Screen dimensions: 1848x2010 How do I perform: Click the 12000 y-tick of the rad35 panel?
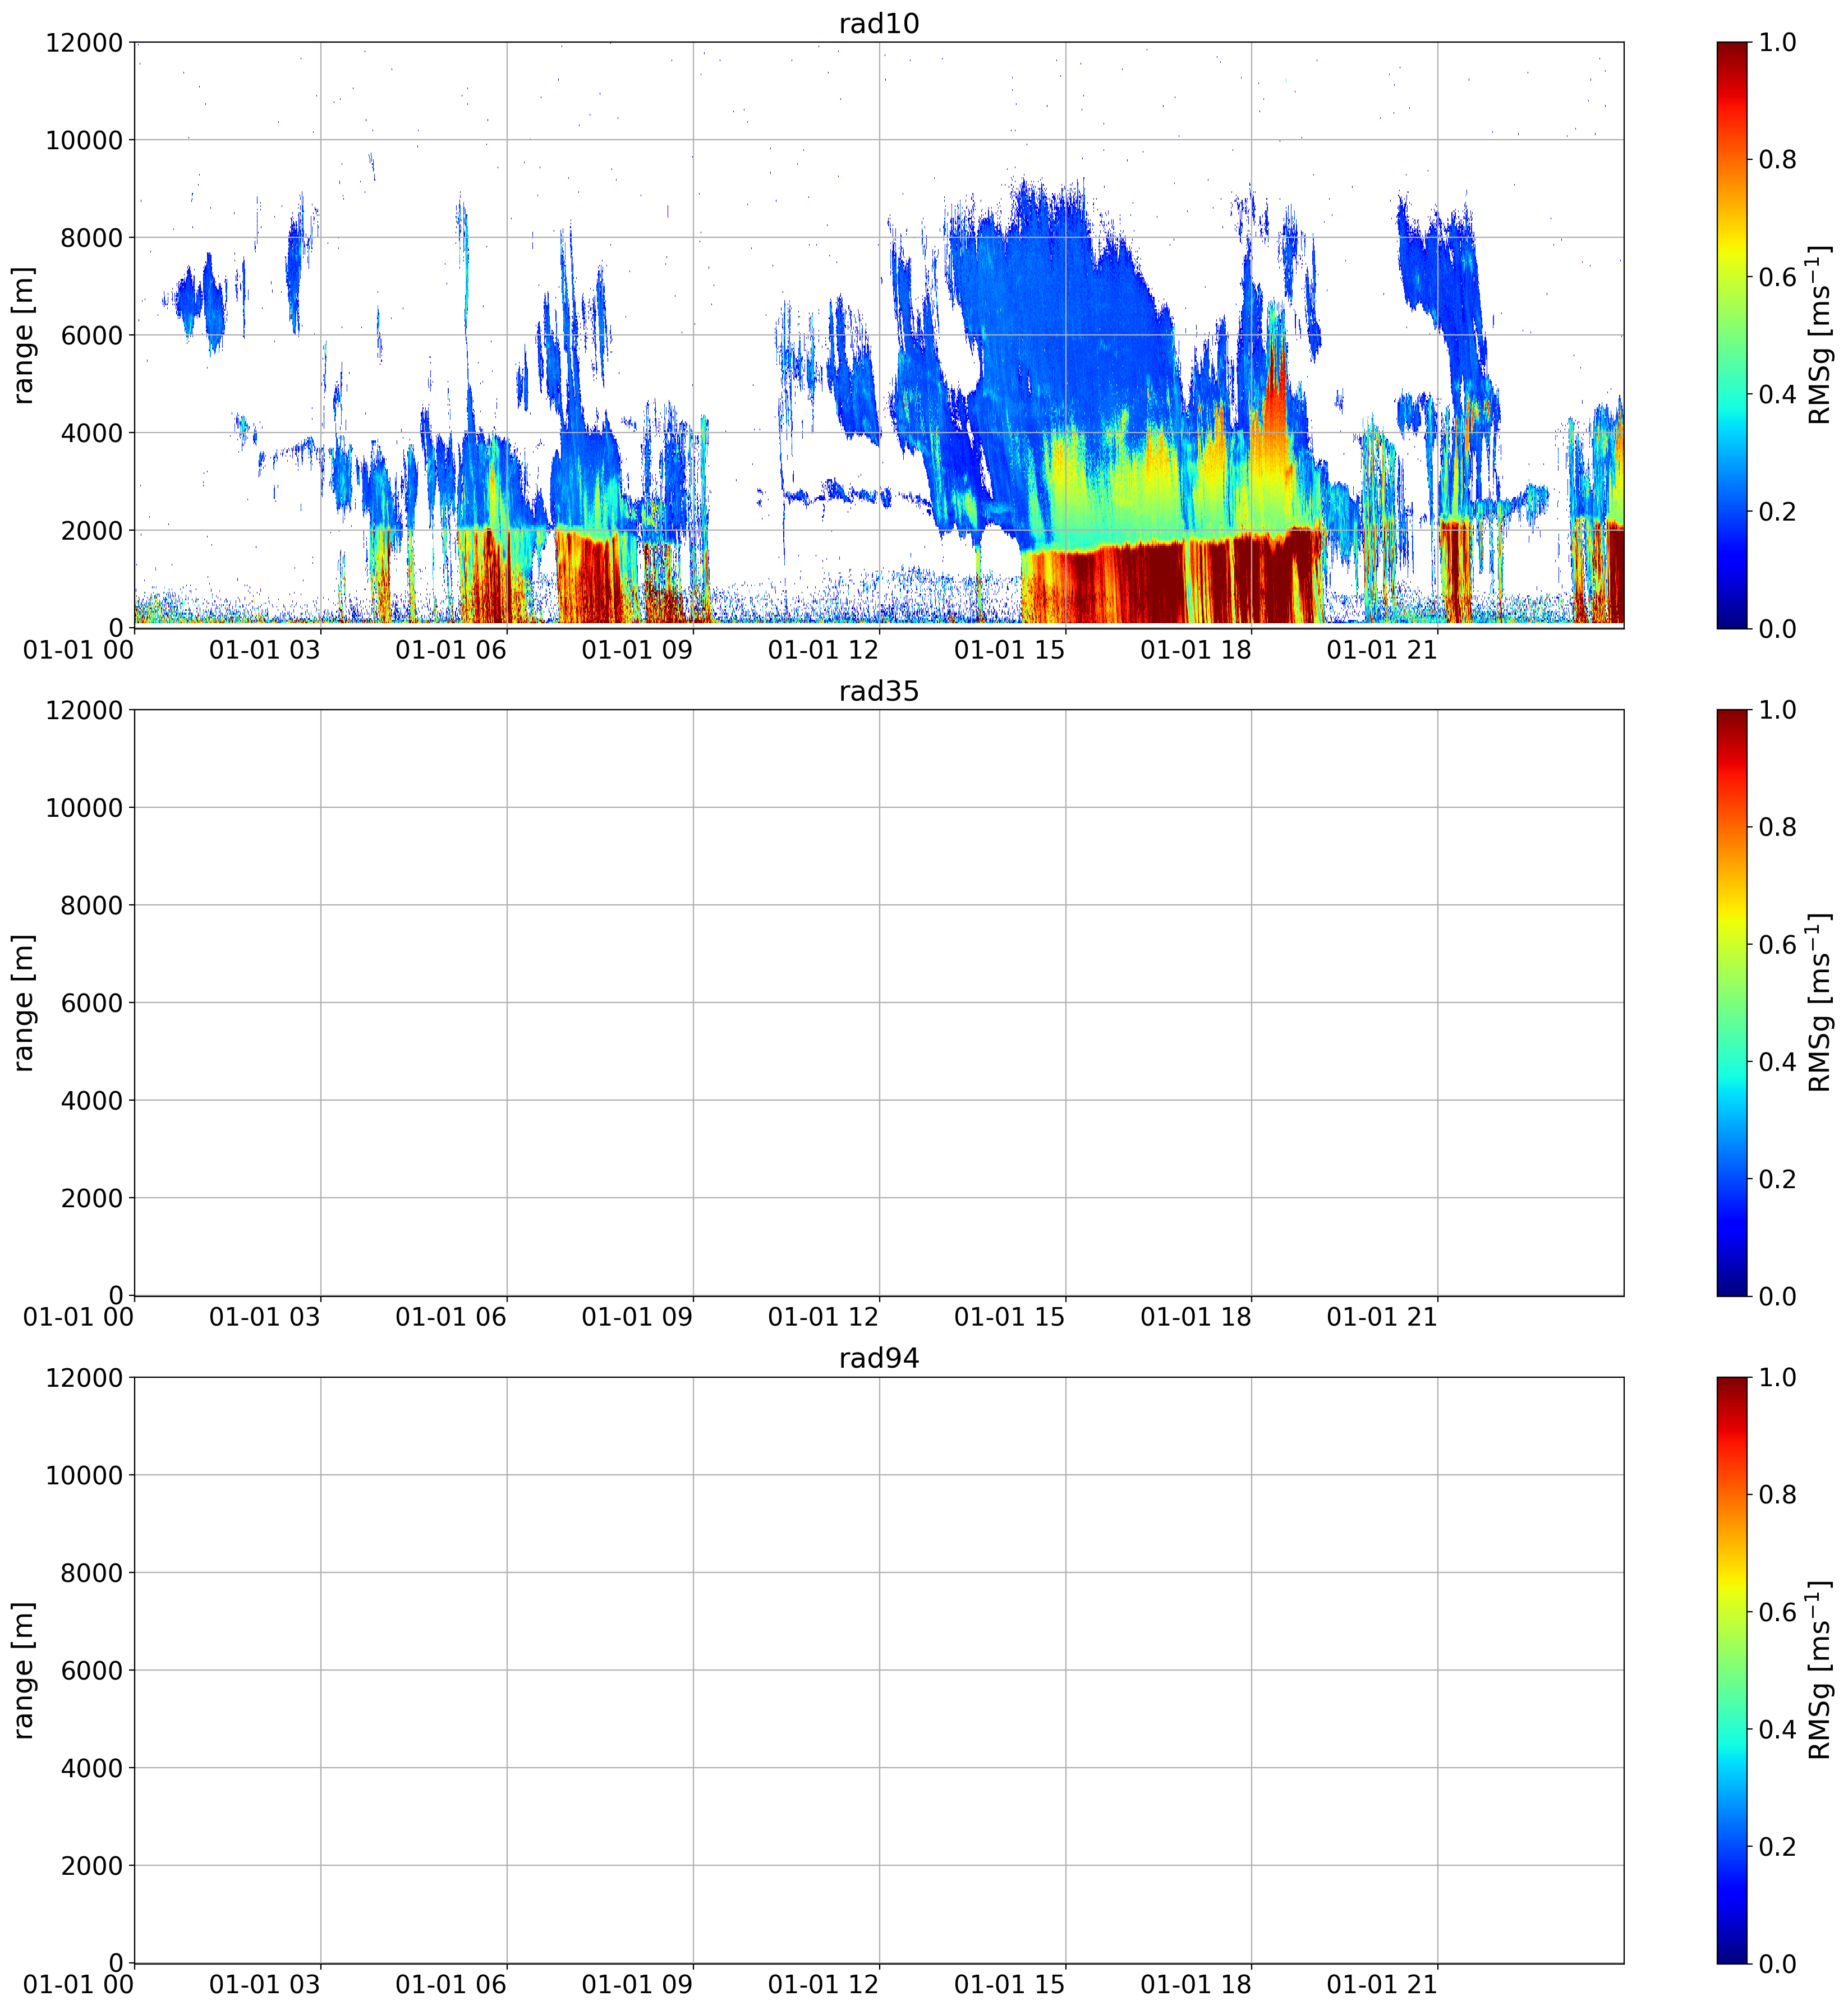84,710
